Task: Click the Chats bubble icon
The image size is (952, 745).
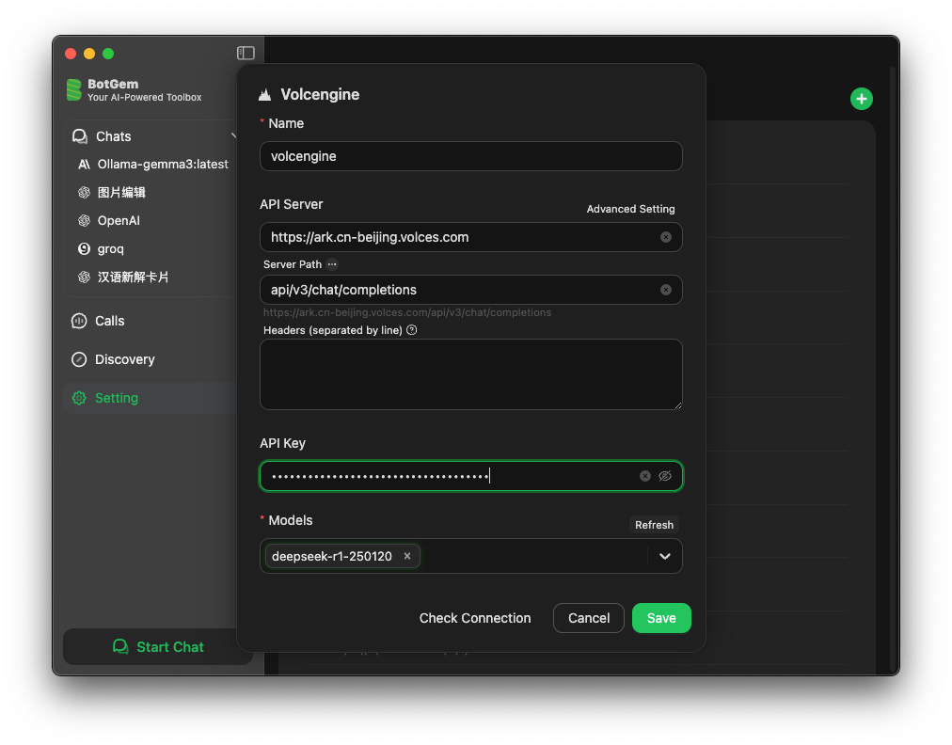Action: 80,136
